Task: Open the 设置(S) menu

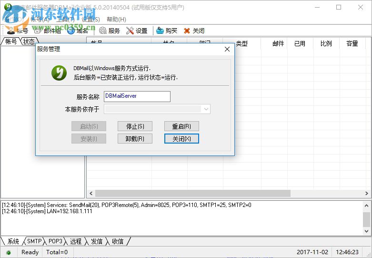Action: click(90, 20)
